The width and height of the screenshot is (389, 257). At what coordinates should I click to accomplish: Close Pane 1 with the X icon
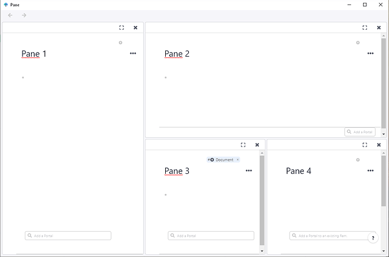135,28
